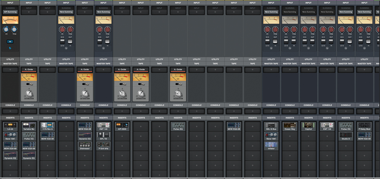Open the A: Oxide tape selector on the Distressor channel
This screenshot has width=380, height=179.
point(85,69)
